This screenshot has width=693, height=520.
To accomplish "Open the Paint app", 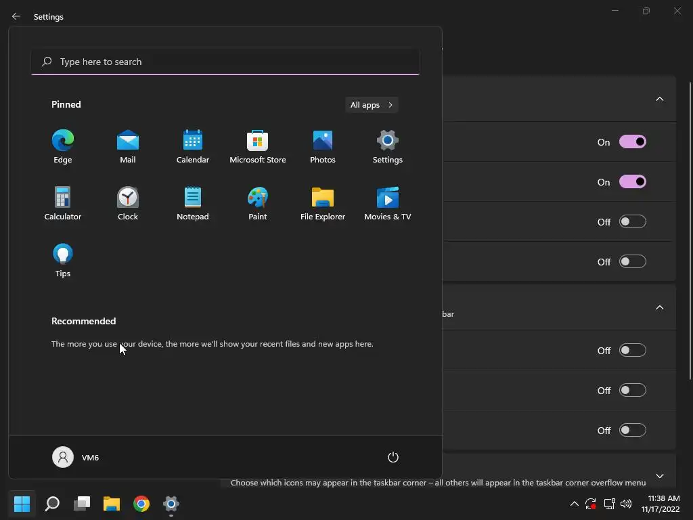I will tap(258, 203).
